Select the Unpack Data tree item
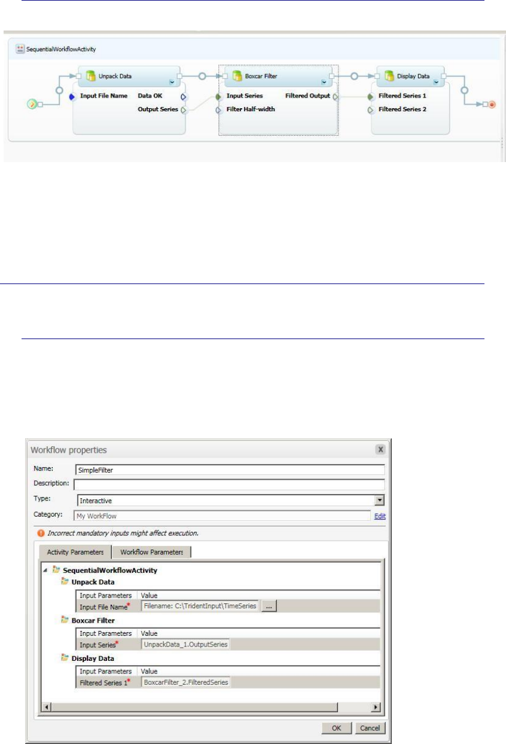 (x=93, y=582)
